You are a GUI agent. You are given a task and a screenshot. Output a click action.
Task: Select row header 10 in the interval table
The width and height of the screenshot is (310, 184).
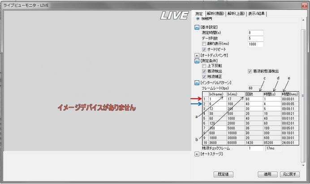206,143
